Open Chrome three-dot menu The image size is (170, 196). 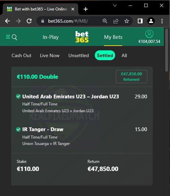point(162,21)
